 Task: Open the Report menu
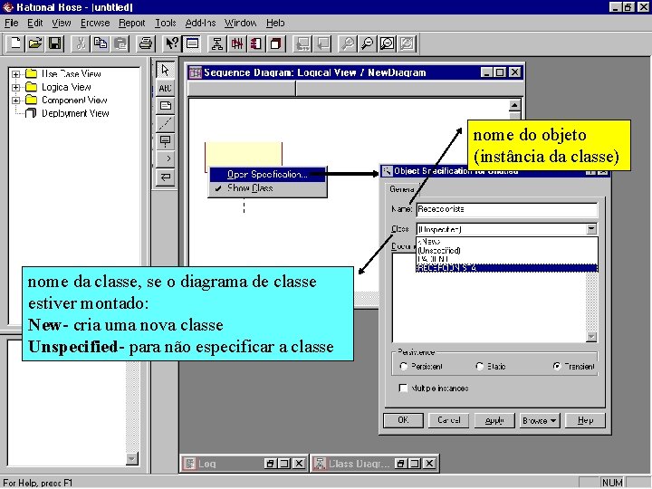132,23
